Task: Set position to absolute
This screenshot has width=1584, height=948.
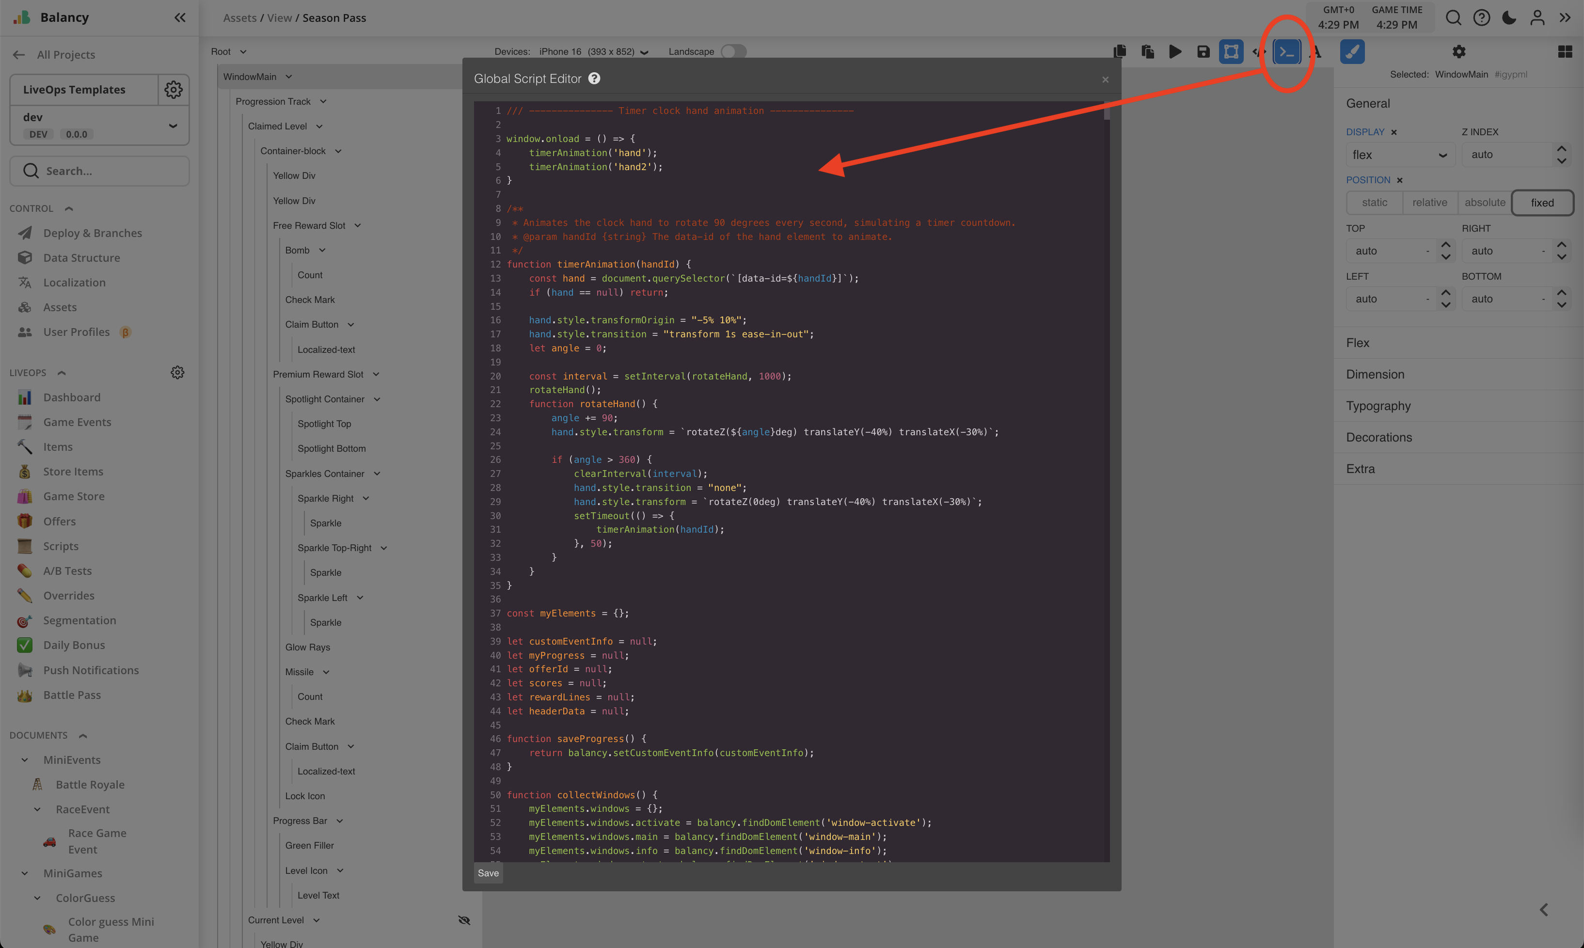Action: pos(1484,203)
